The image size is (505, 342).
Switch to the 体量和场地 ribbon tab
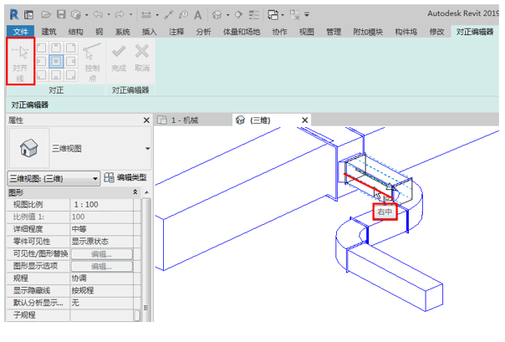tap(242, 32)
